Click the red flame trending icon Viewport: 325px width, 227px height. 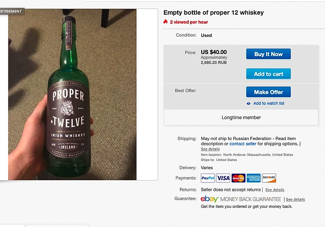(x=166, y=22)
